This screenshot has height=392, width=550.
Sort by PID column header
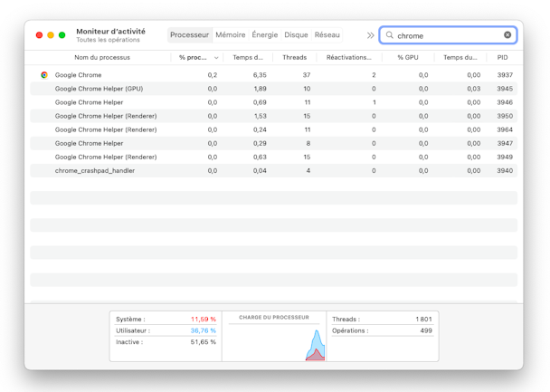[x=502, y=58]
